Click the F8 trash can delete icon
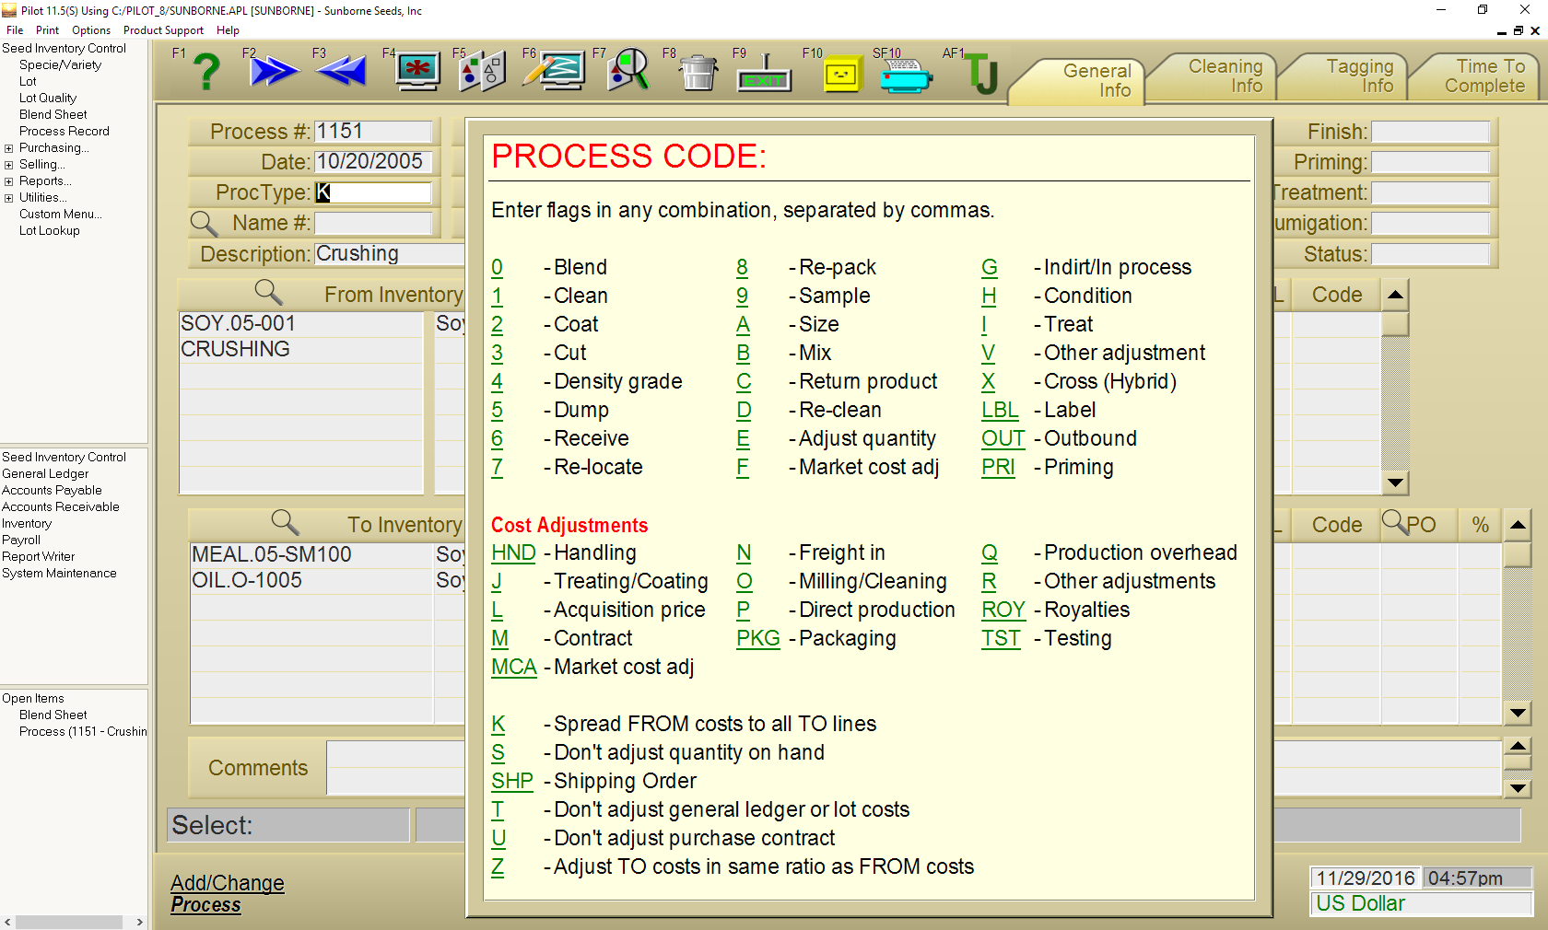The width and height of the screenshot is (1548, 930). (698, 73)
